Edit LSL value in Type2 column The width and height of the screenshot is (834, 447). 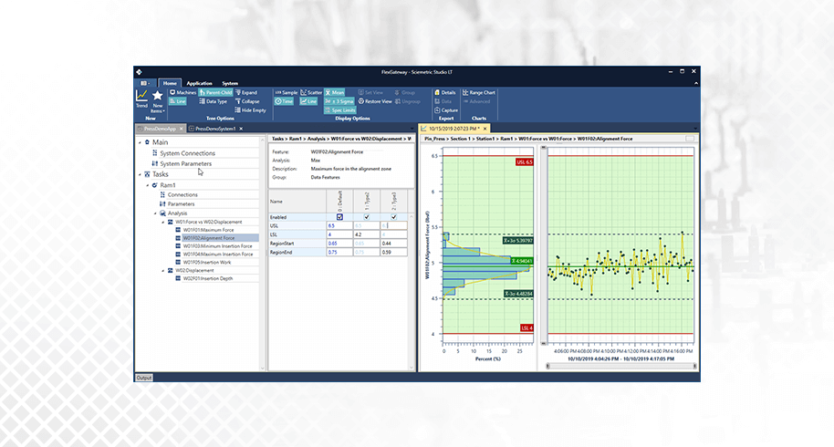tap(367, 234)
